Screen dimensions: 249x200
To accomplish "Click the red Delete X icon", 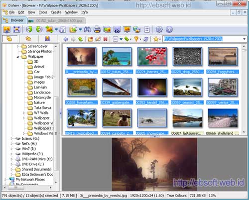I will [x=105, y=39].
